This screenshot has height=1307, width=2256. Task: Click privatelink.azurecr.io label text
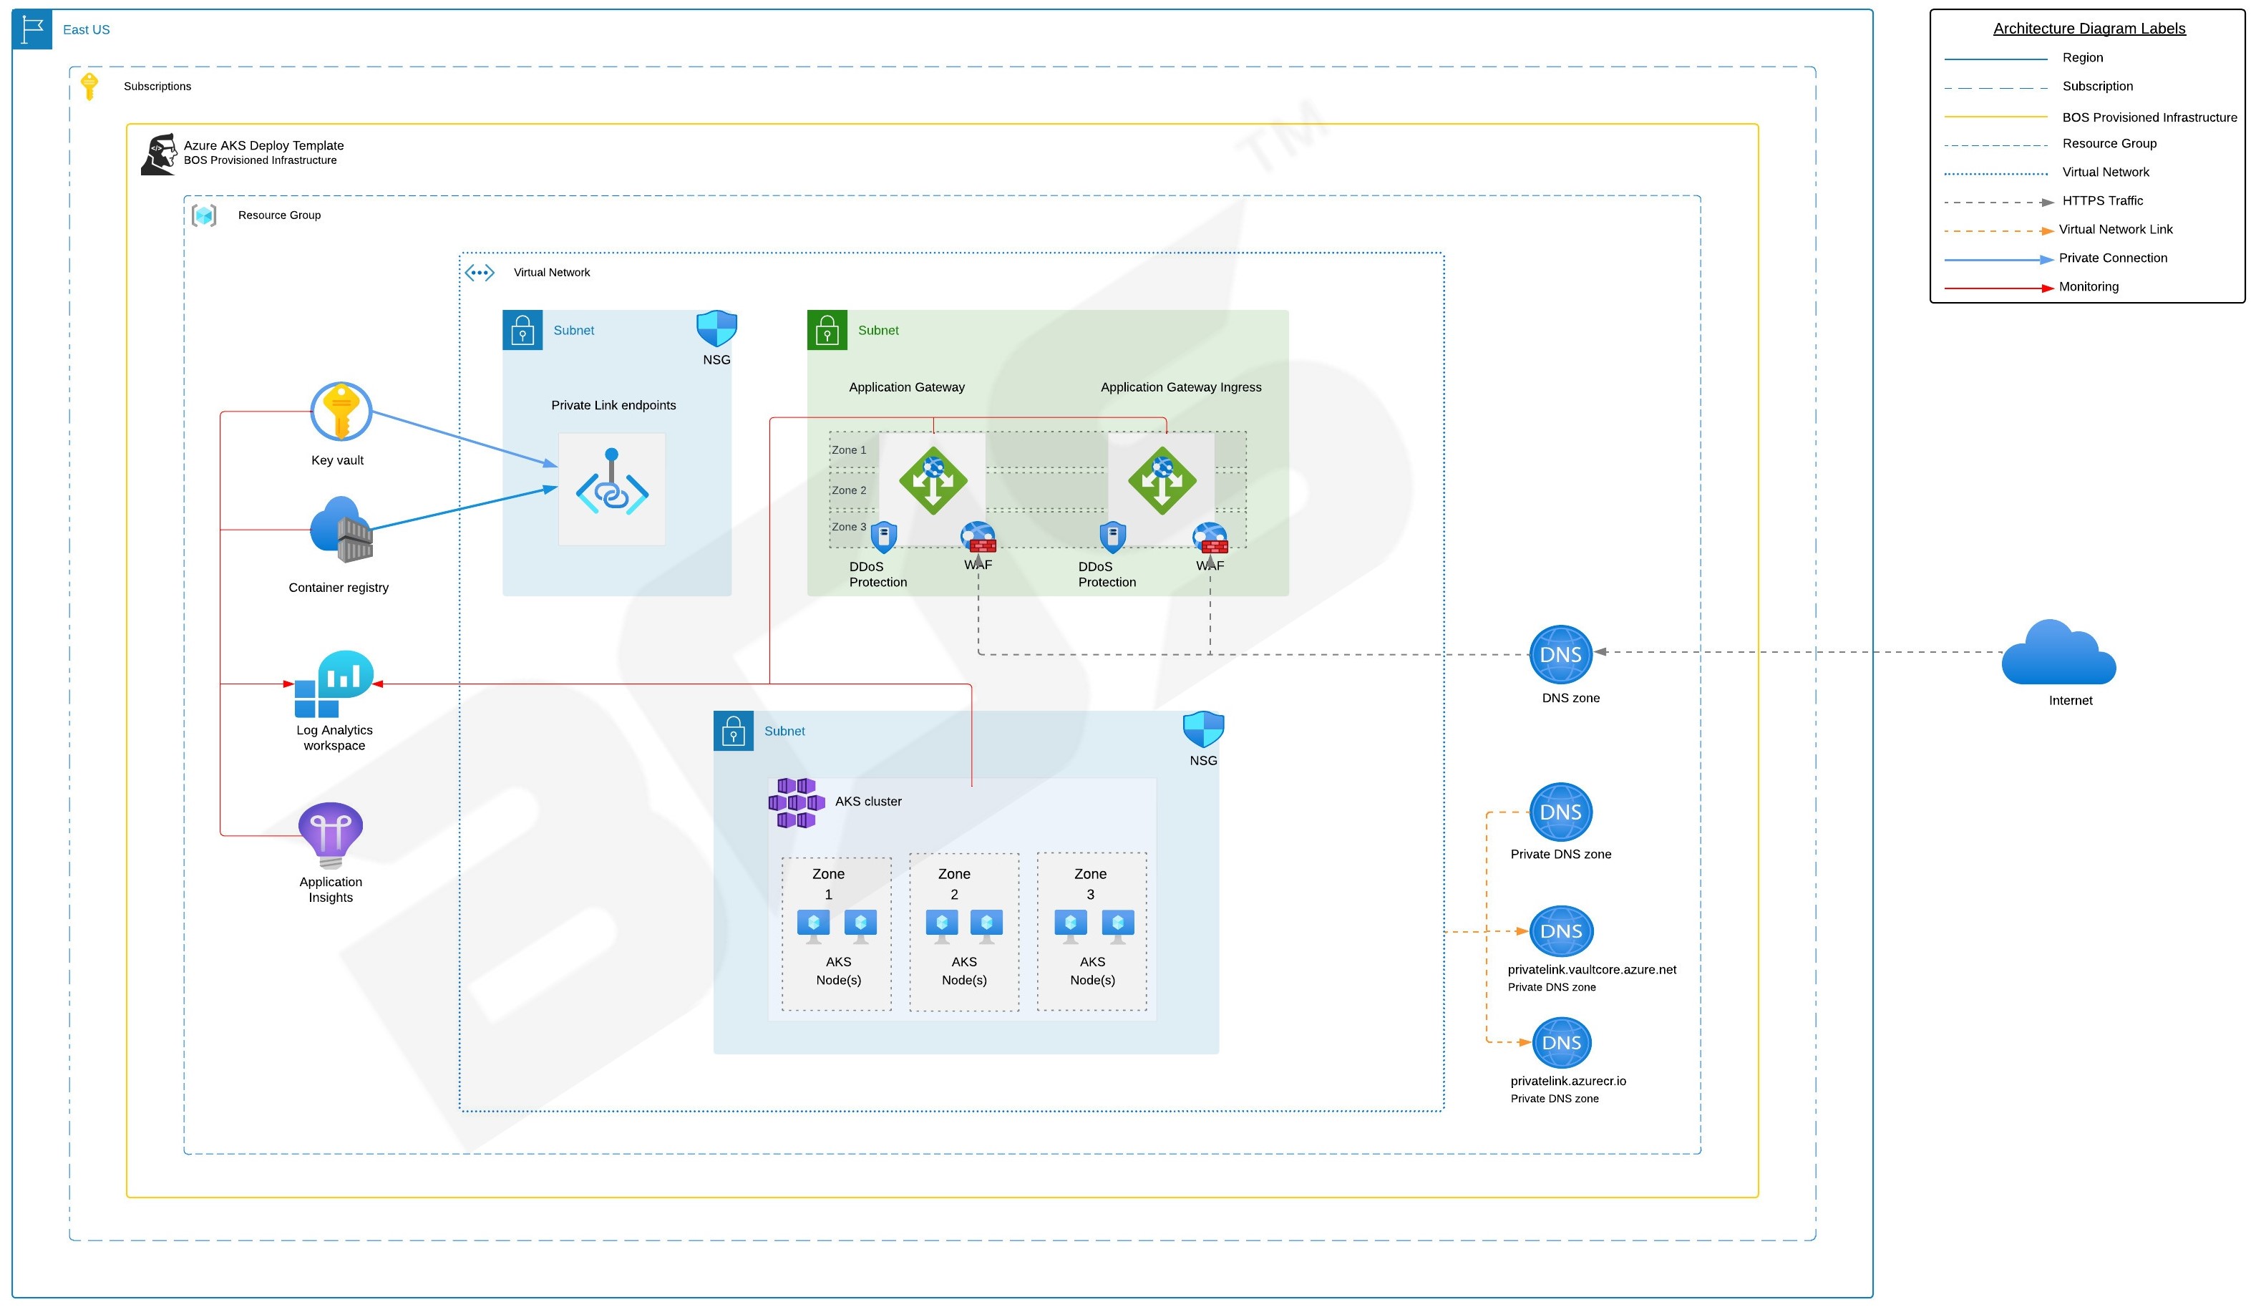[x=1567, y=1081]
